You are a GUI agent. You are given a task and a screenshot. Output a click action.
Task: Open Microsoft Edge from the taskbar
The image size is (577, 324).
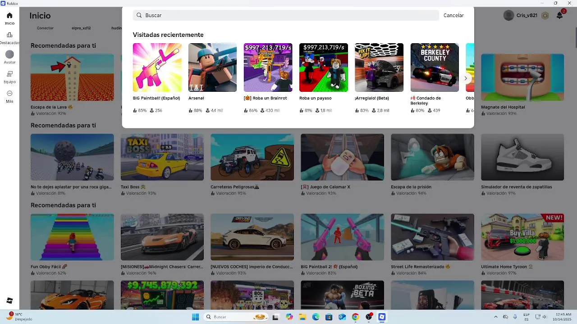point(316,317)
